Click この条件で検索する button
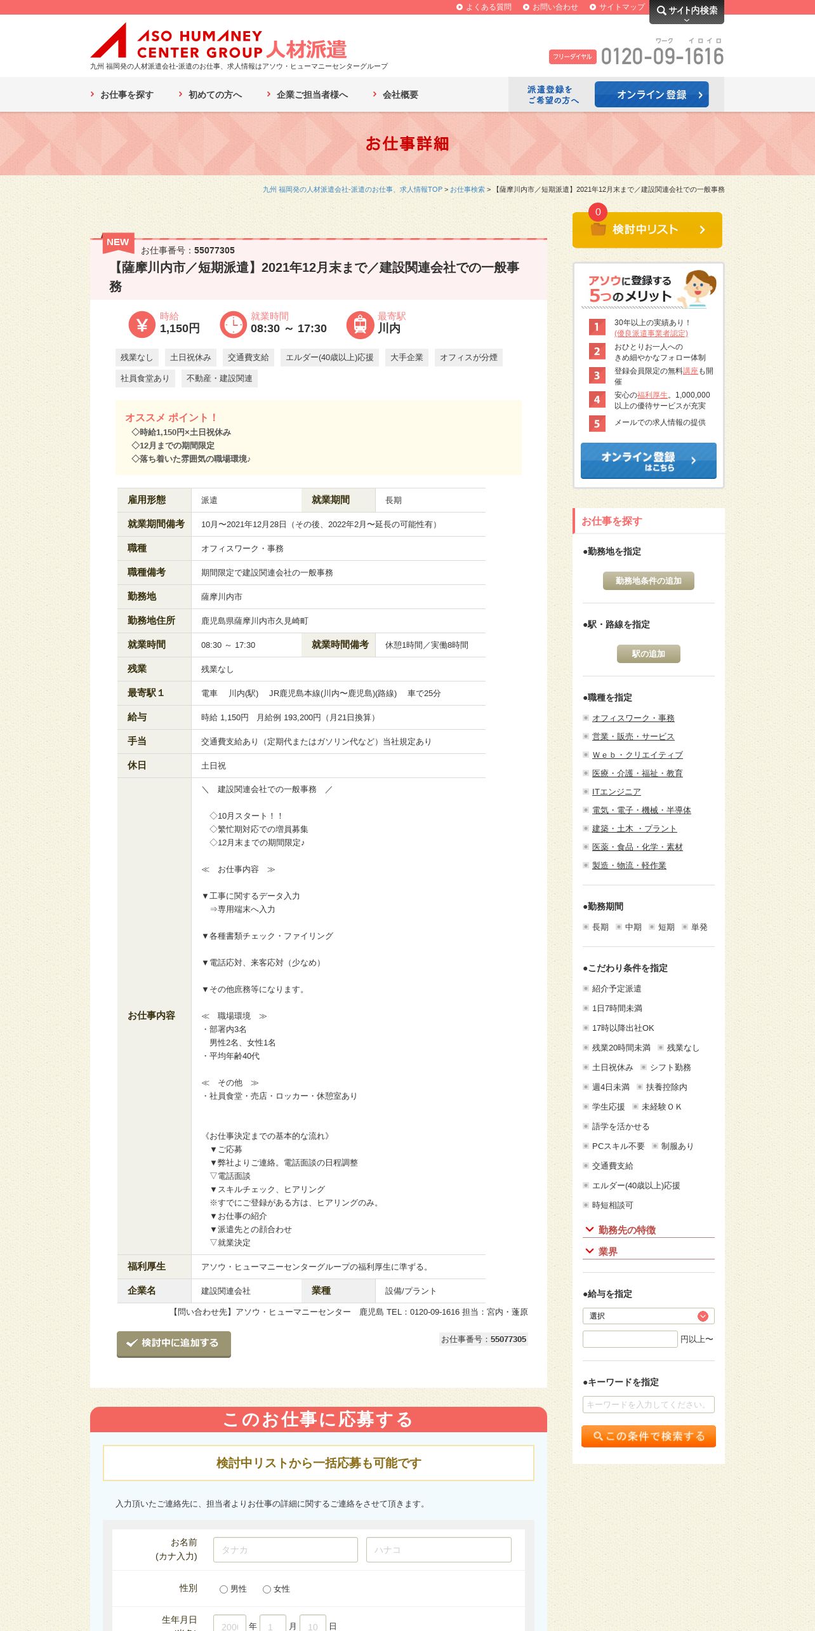The height and width of the screenshot is (1631, 815). click(x=649, y=1436)
